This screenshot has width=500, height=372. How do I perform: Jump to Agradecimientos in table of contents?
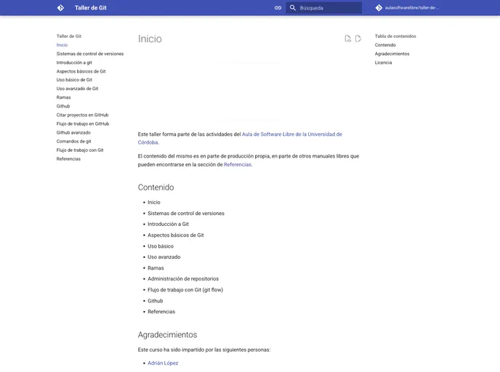[392, 54]
